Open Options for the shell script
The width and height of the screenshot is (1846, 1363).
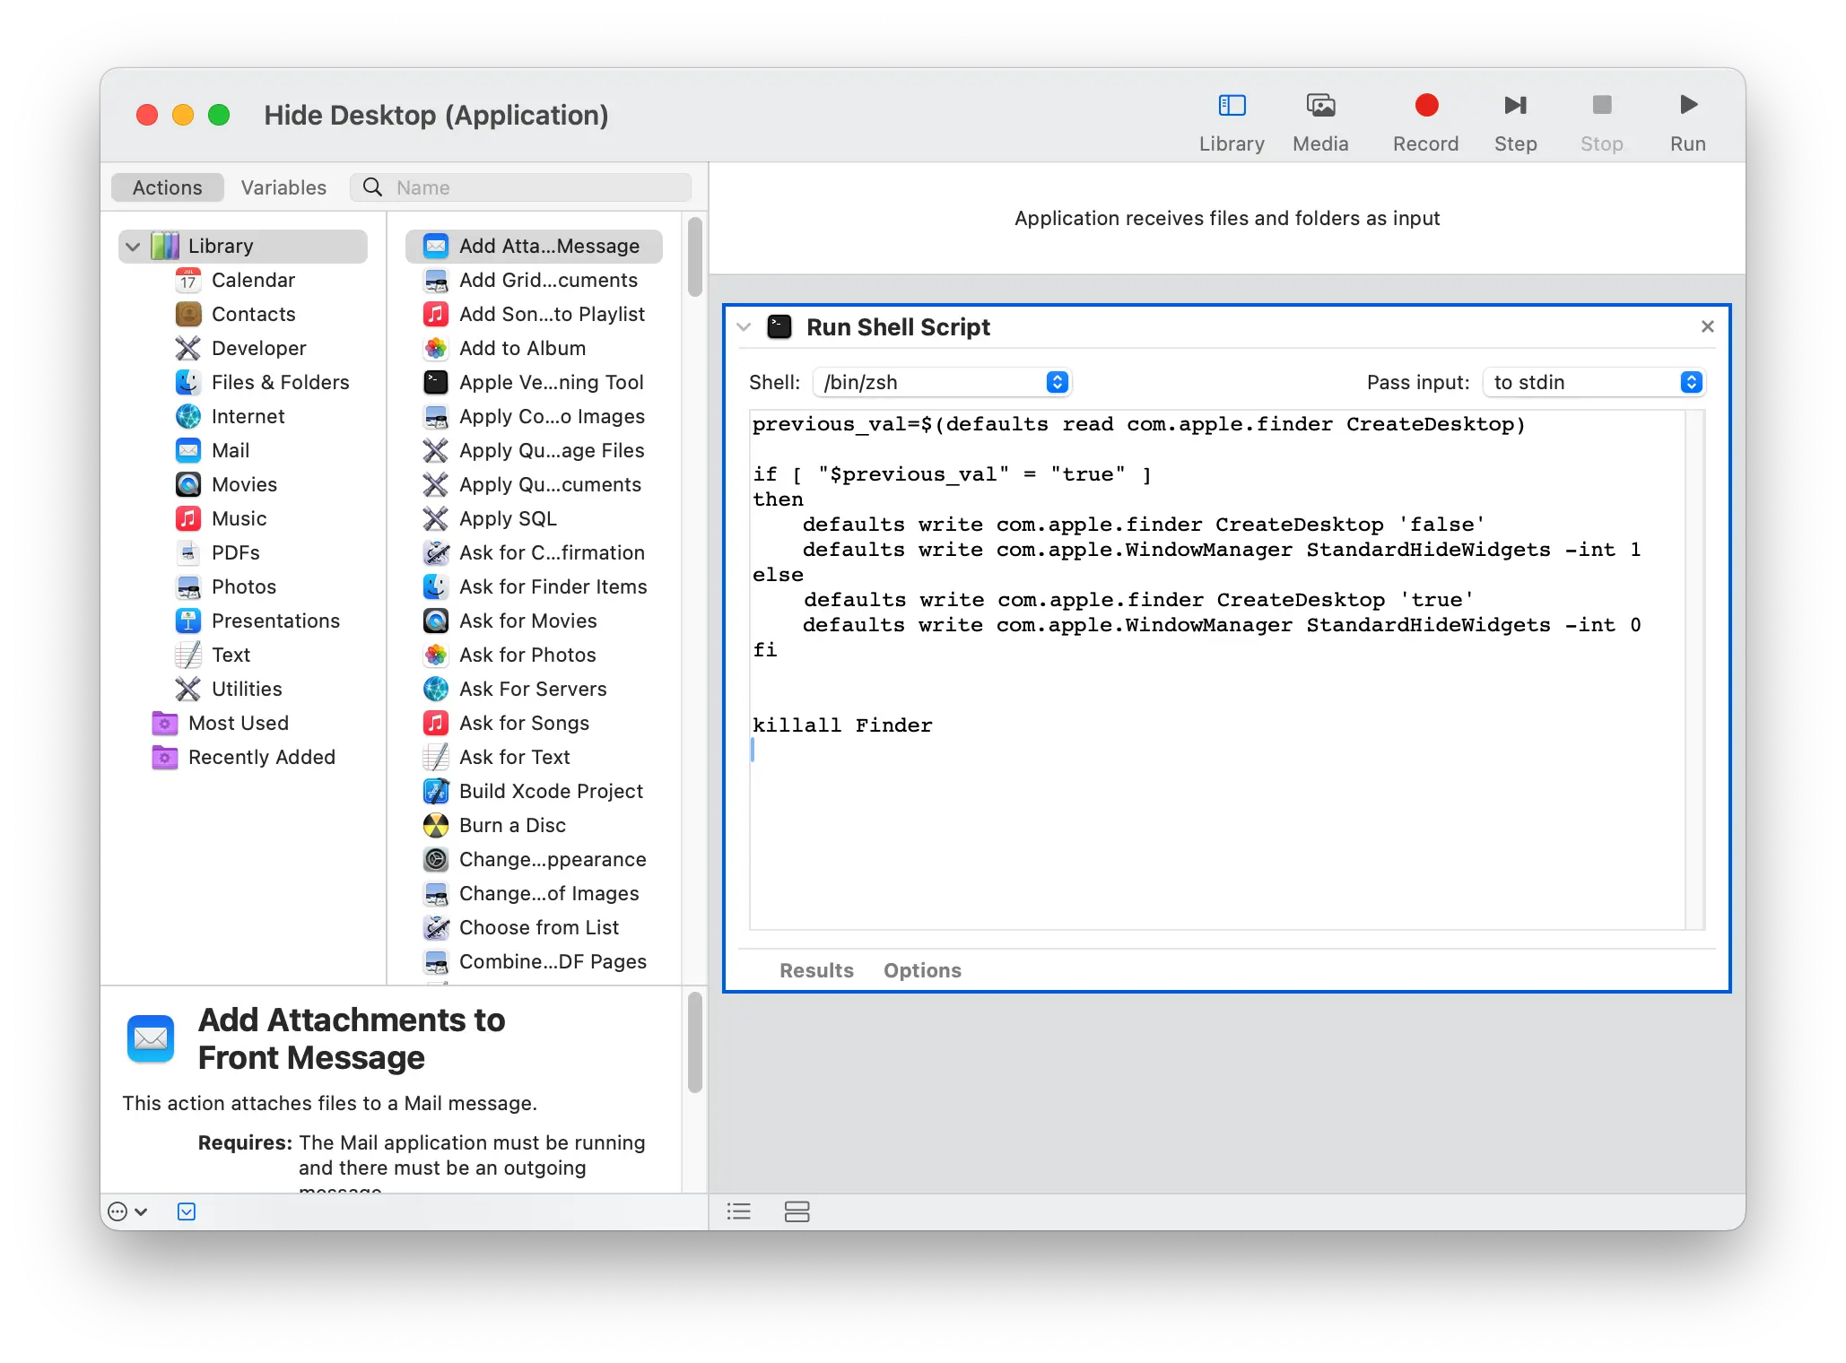coord(922,970)
